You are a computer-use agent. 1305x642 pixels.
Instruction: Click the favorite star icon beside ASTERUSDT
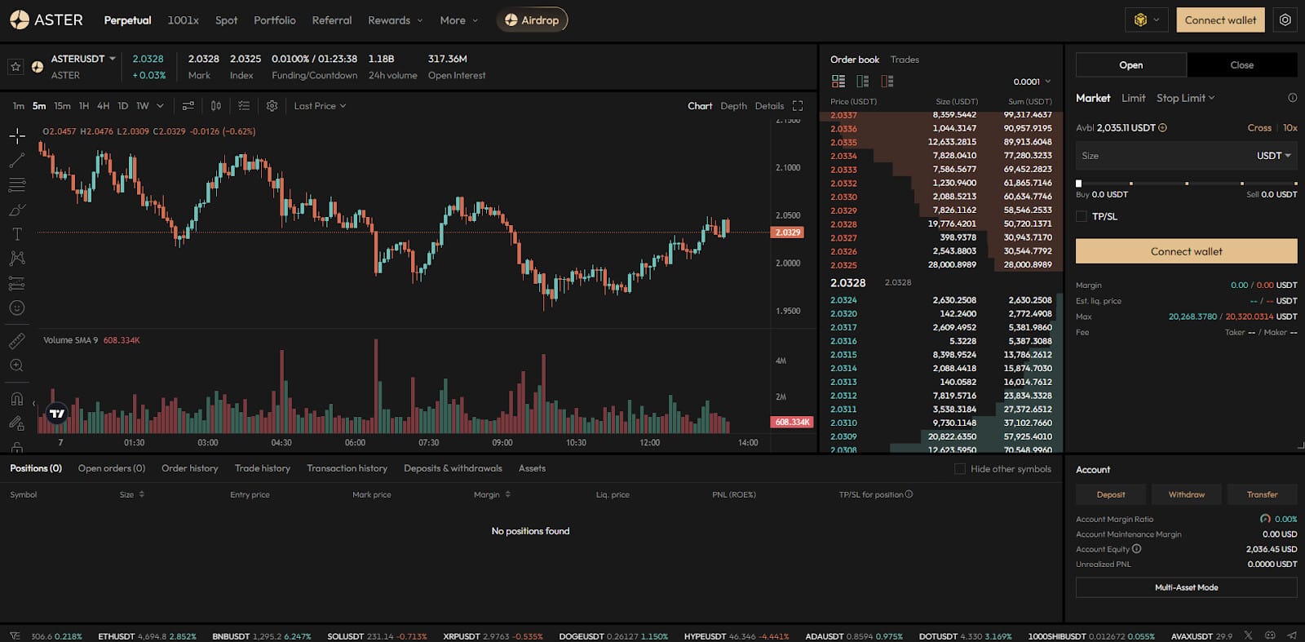point(15,67)
